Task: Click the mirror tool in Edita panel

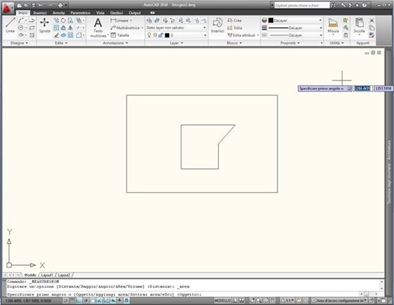Action: (x=71, y=28)
